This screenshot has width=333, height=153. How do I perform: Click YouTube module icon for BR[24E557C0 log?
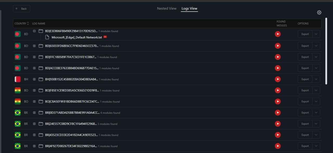278,124
